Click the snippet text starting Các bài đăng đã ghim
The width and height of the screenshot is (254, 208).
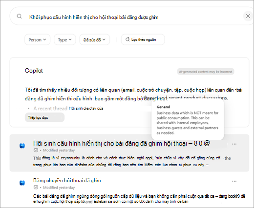coord(139,199)
